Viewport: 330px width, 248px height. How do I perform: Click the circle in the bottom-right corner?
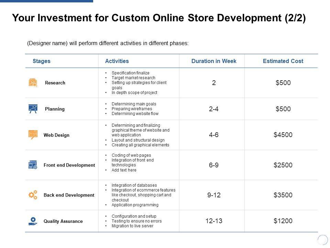coord(323,240)
